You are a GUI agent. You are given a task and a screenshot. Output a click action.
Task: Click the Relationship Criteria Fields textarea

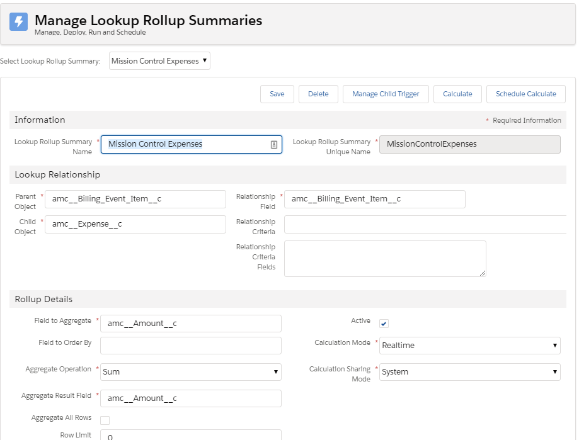(x=384, y=258)
